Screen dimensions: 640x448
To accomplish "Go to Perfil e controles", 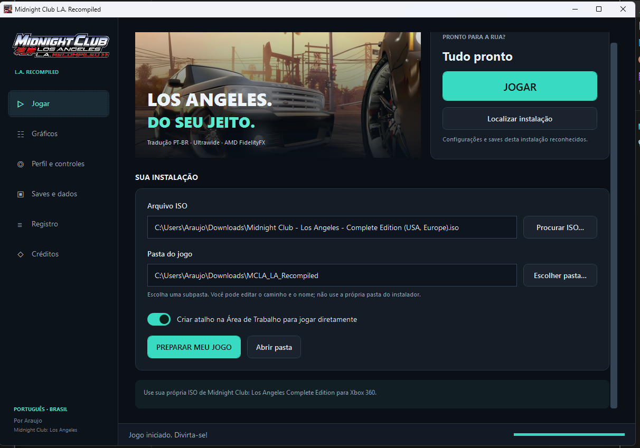I will (59, 164).
